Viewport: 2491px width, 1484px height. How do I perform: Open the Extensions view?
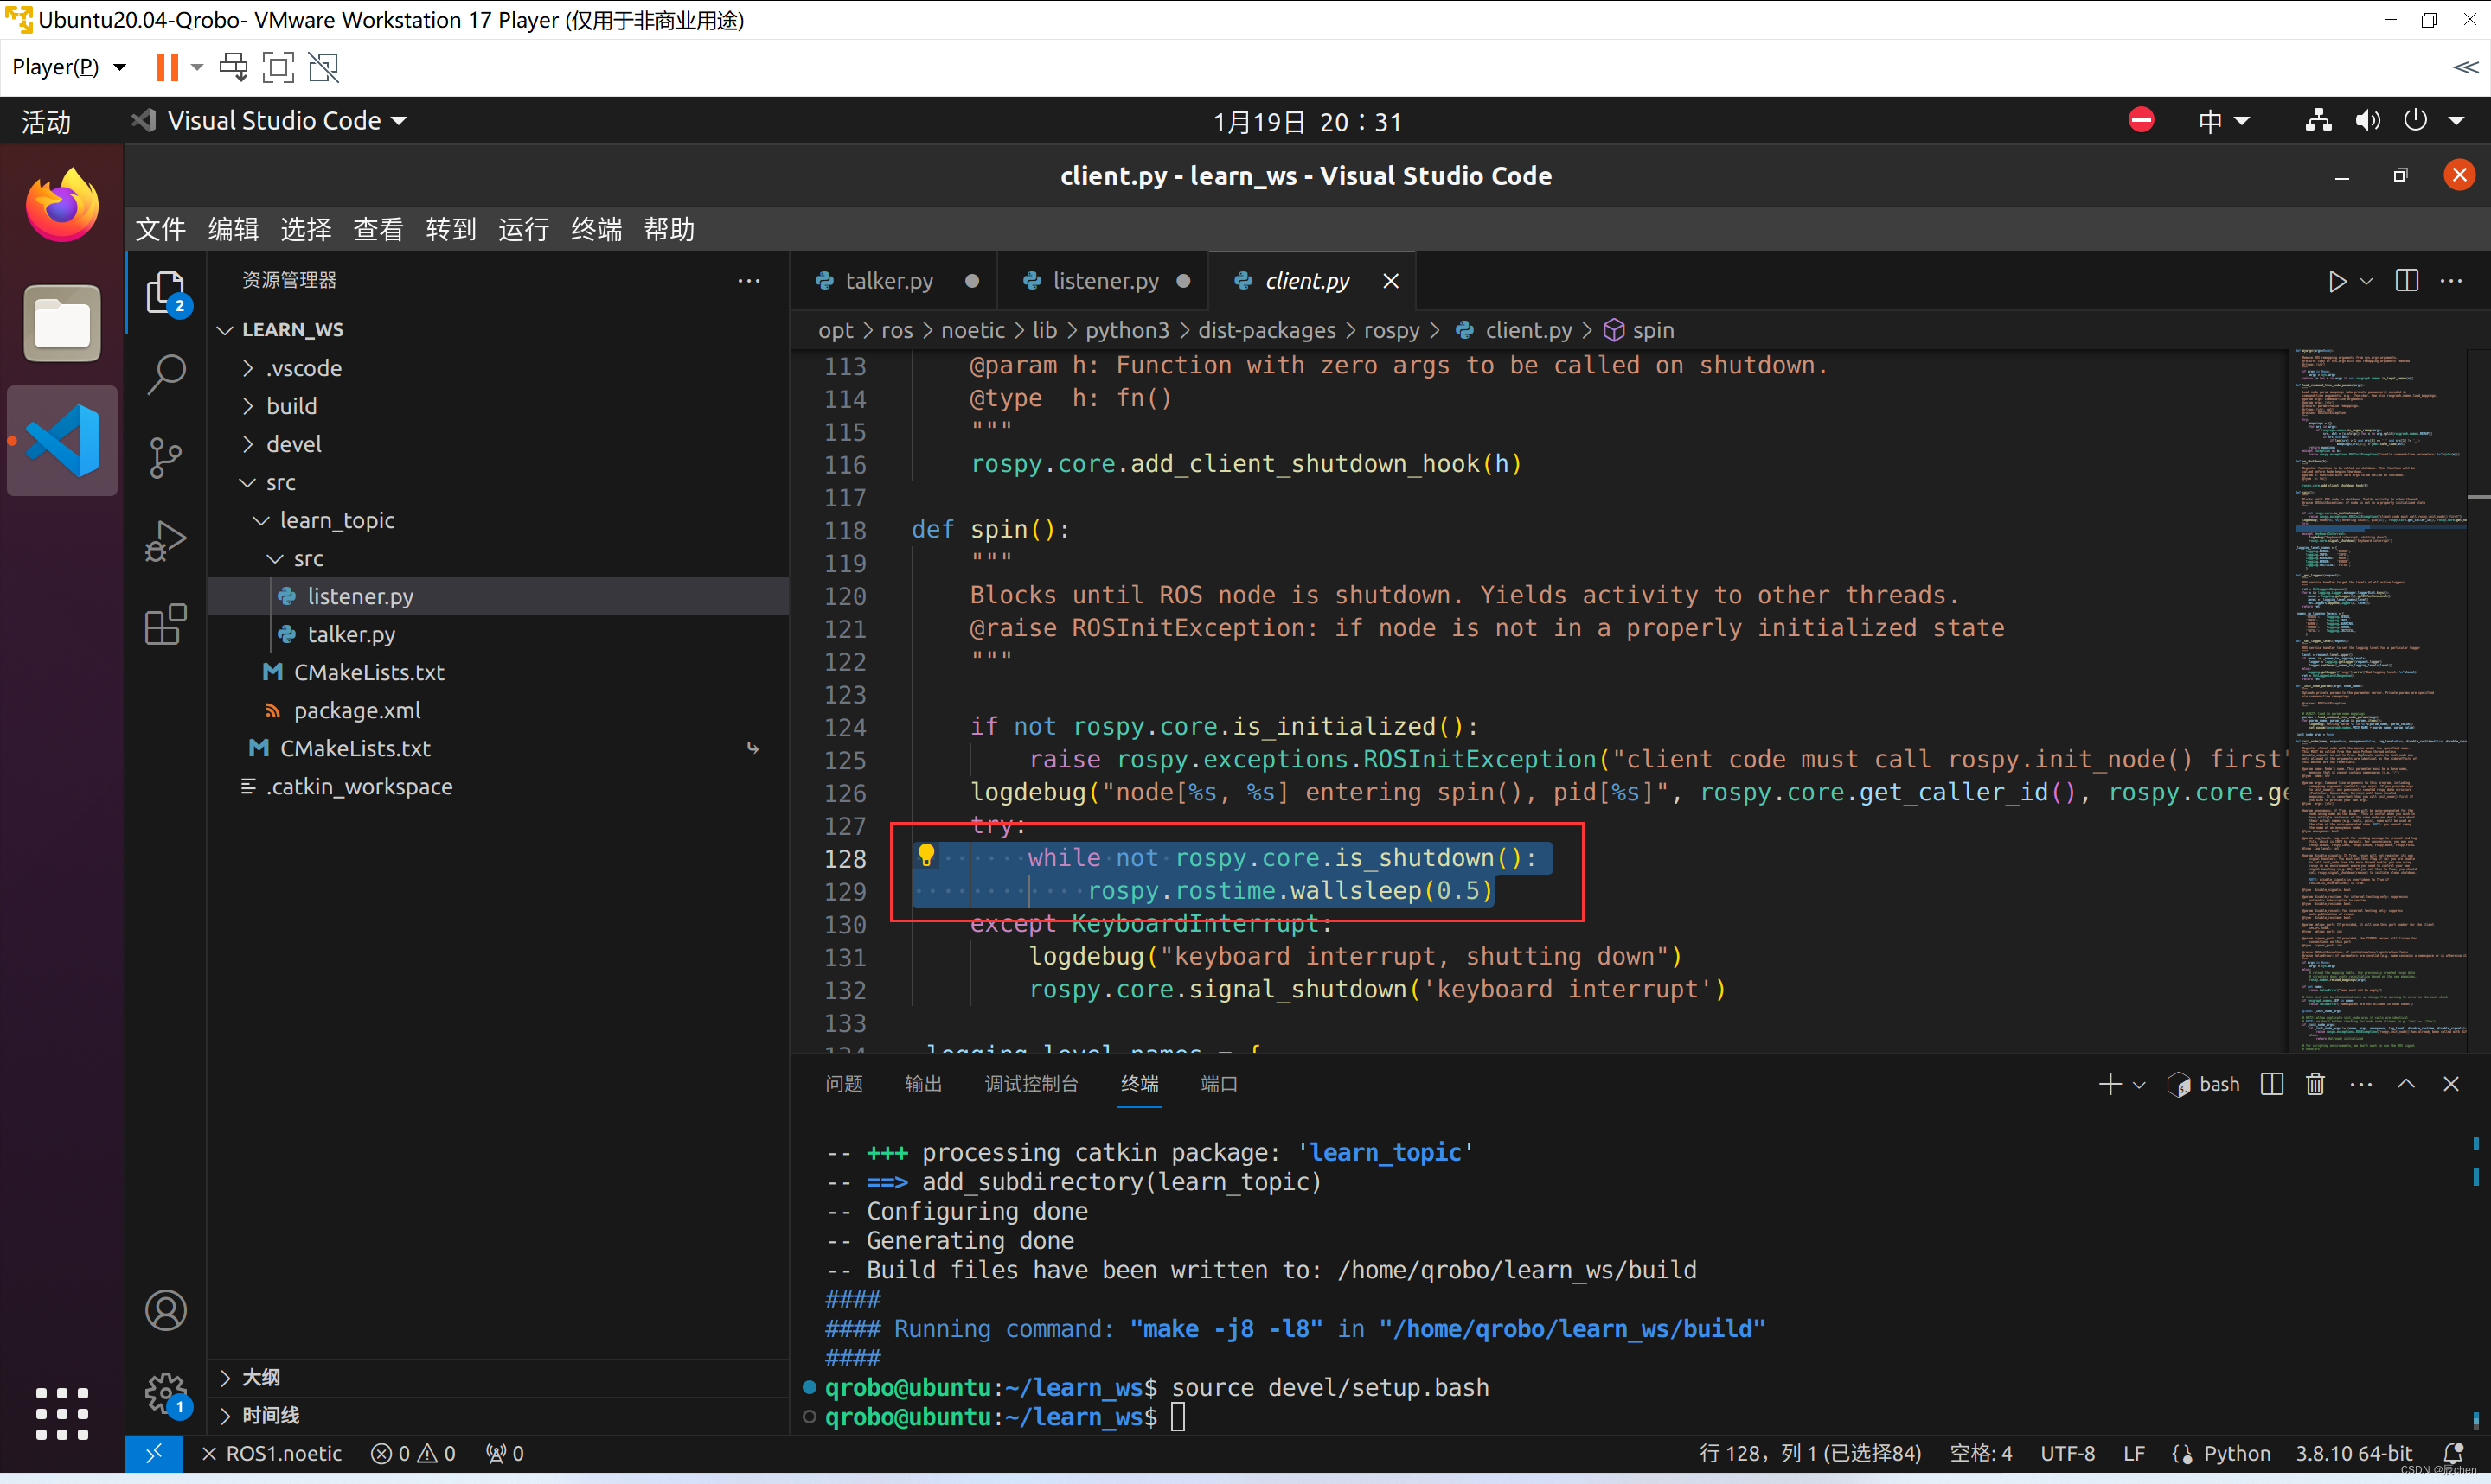[x=166, y=624]
